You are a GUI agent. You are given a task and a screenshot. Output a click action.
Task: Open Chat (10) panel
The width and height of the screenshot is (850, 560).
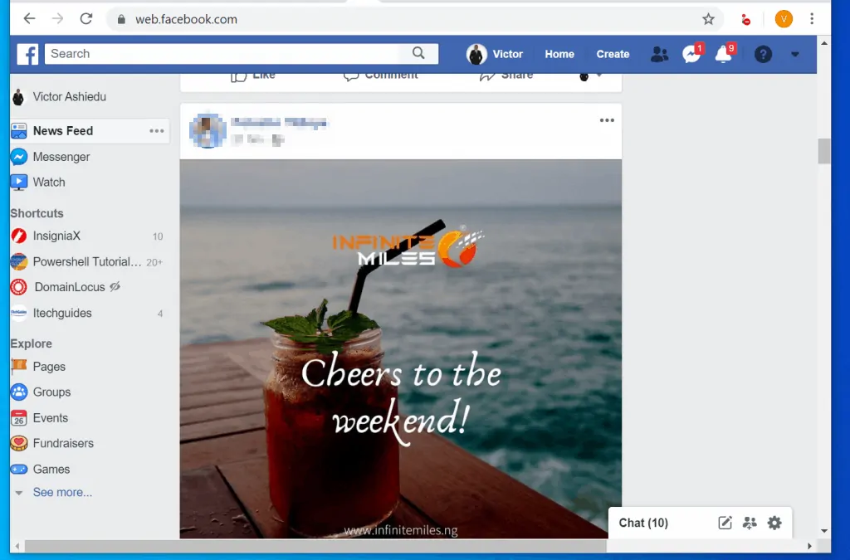tap(643, 523)
